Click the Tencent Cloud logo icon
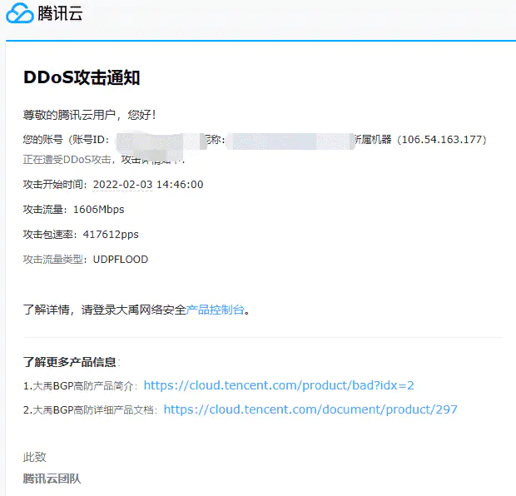 tap(20, 13)
